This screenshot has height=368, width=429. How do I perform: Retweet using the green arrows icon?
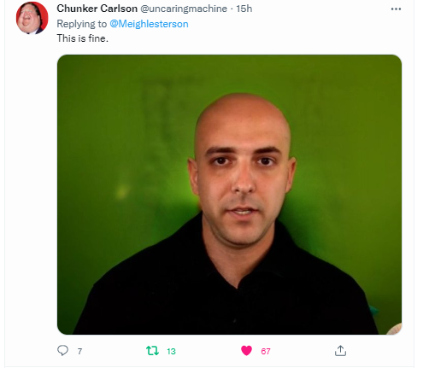152,351
